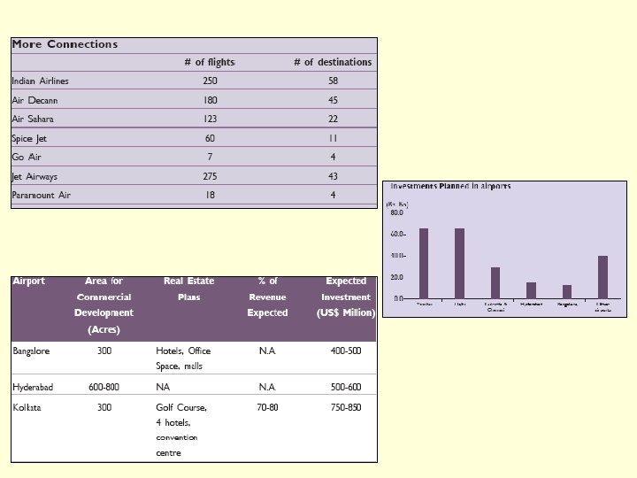Click the '# of destinations' column header
Screen dimensions: 637x478
[333, 62]
